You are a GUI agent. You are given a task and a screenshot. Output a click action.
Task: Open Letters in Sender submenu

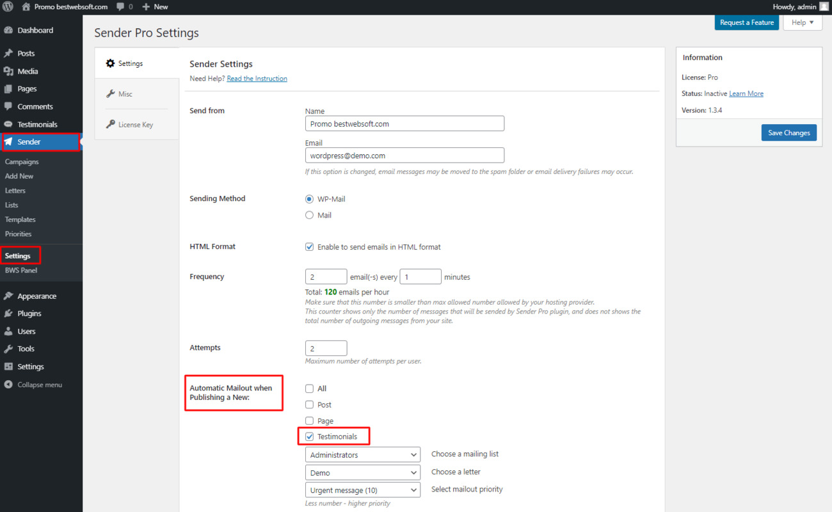pyautogui.click(x=15, y=191)
